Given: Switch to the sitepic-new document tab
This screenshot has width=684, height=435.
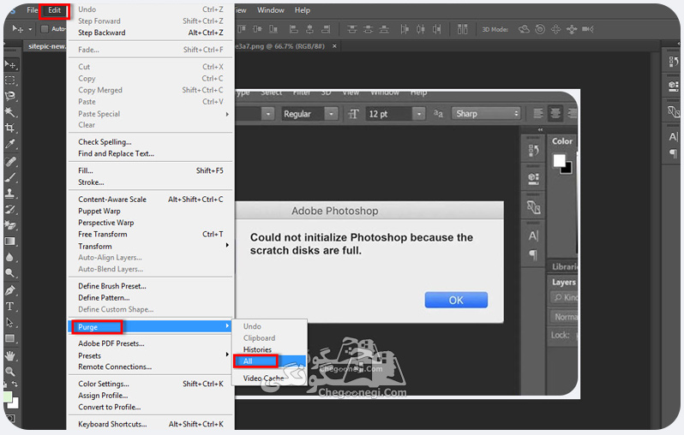Looking at the screenshot, I should click(45, 46).
